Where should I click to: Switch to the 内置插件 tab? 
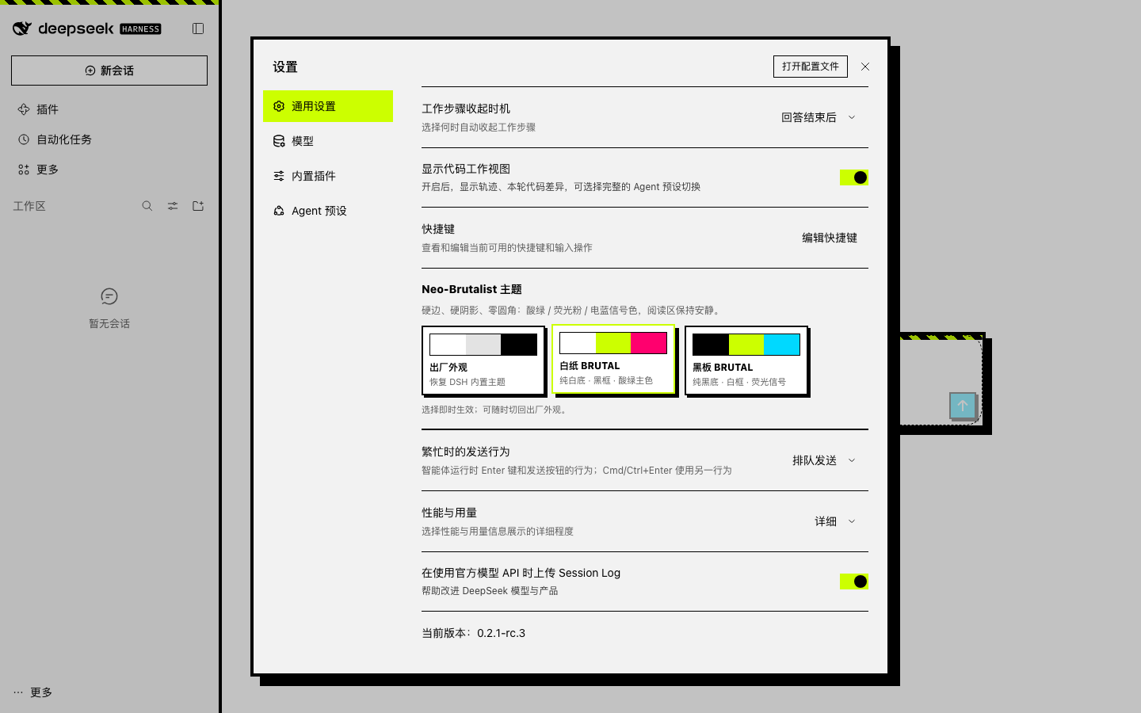click(328, 176)
